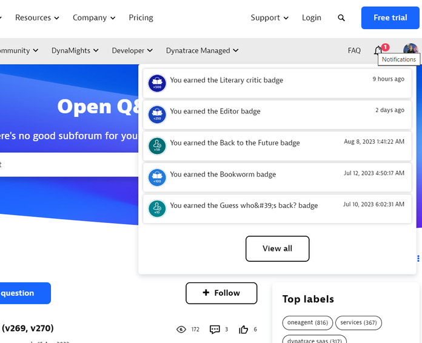Follow this forum with the Follow button

(x=221, y=293)
